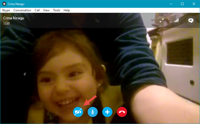This screenshot has height=124, width=200.
Task: Open the View menu
Action: pyautogui.click(x=46, y=10)
